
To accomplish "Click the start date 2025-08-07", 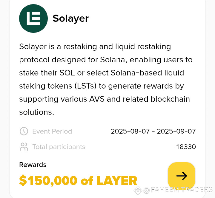I will pos(130,131).
